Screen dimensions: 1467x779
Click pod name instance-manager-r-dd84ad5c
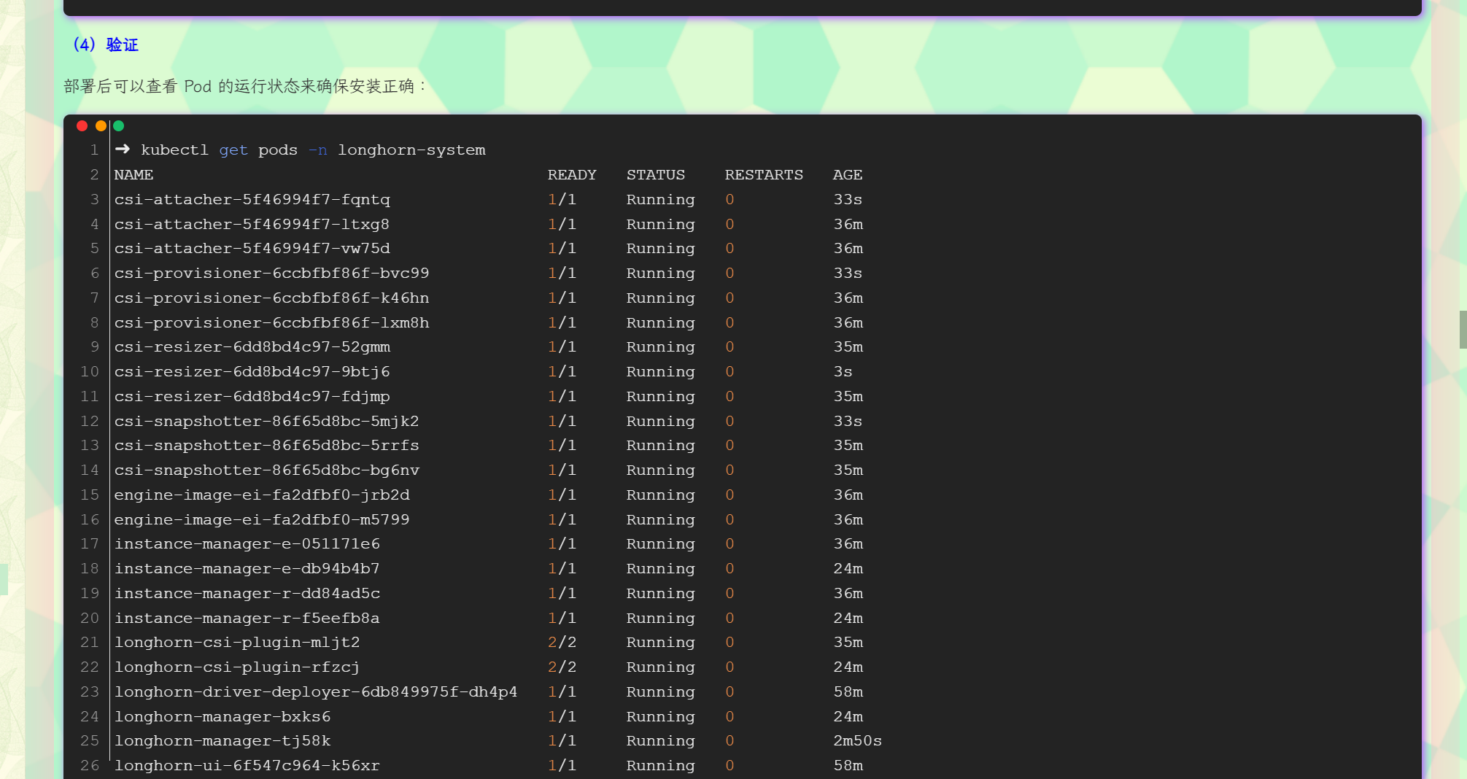pyautogui.click(x=247, y=594)
